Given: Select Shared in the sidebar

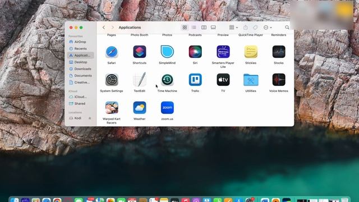Looking at the screenshot, I should [80, 103].
